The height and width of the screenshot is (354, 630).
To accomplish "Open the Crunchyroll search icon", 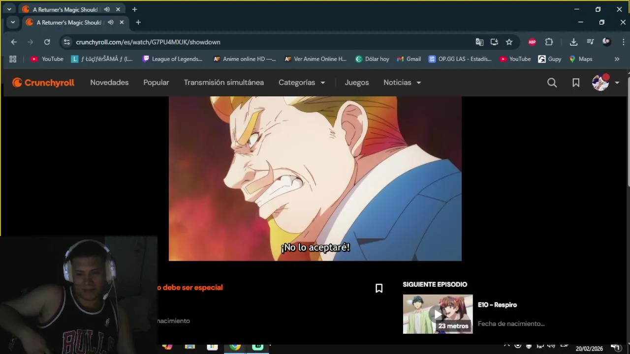I will [552, 83].
